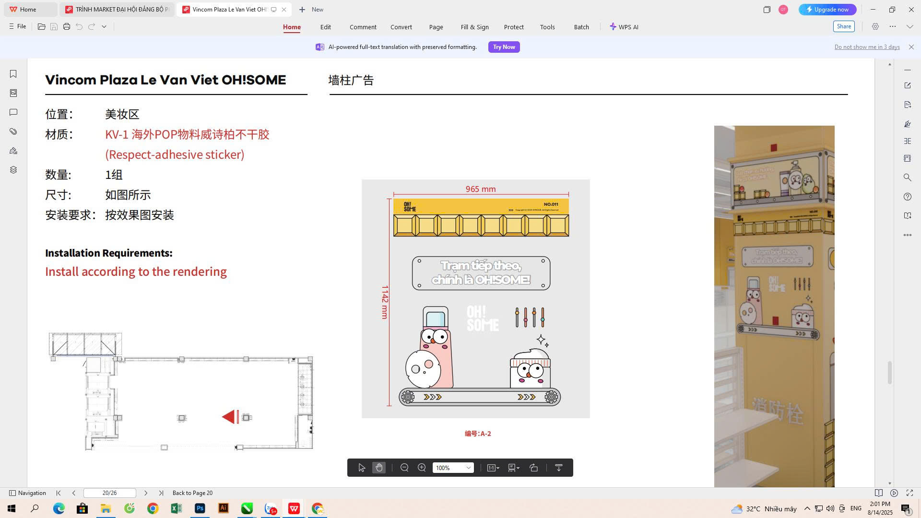Click the Search magnifier in the right sidebar
Screen dimensions: 921x518
[x=908, y=177]
